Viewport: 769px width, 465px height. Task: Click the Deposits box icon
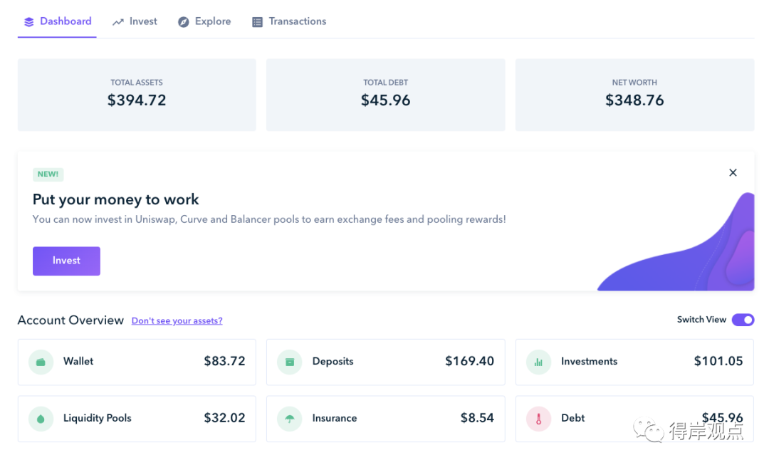click(x=289, y=362)
